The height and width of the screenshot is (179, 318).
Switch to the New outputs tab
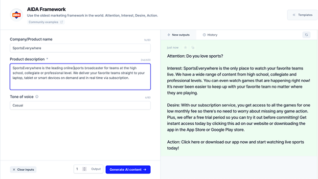pos(179,35)
